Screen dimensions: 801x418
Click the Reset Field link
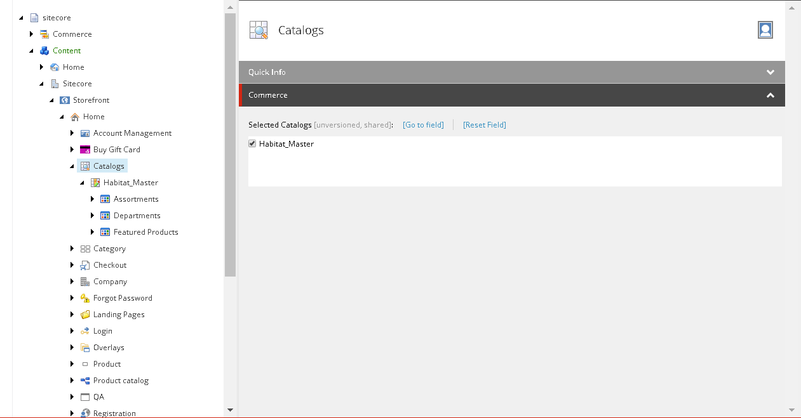484,124
